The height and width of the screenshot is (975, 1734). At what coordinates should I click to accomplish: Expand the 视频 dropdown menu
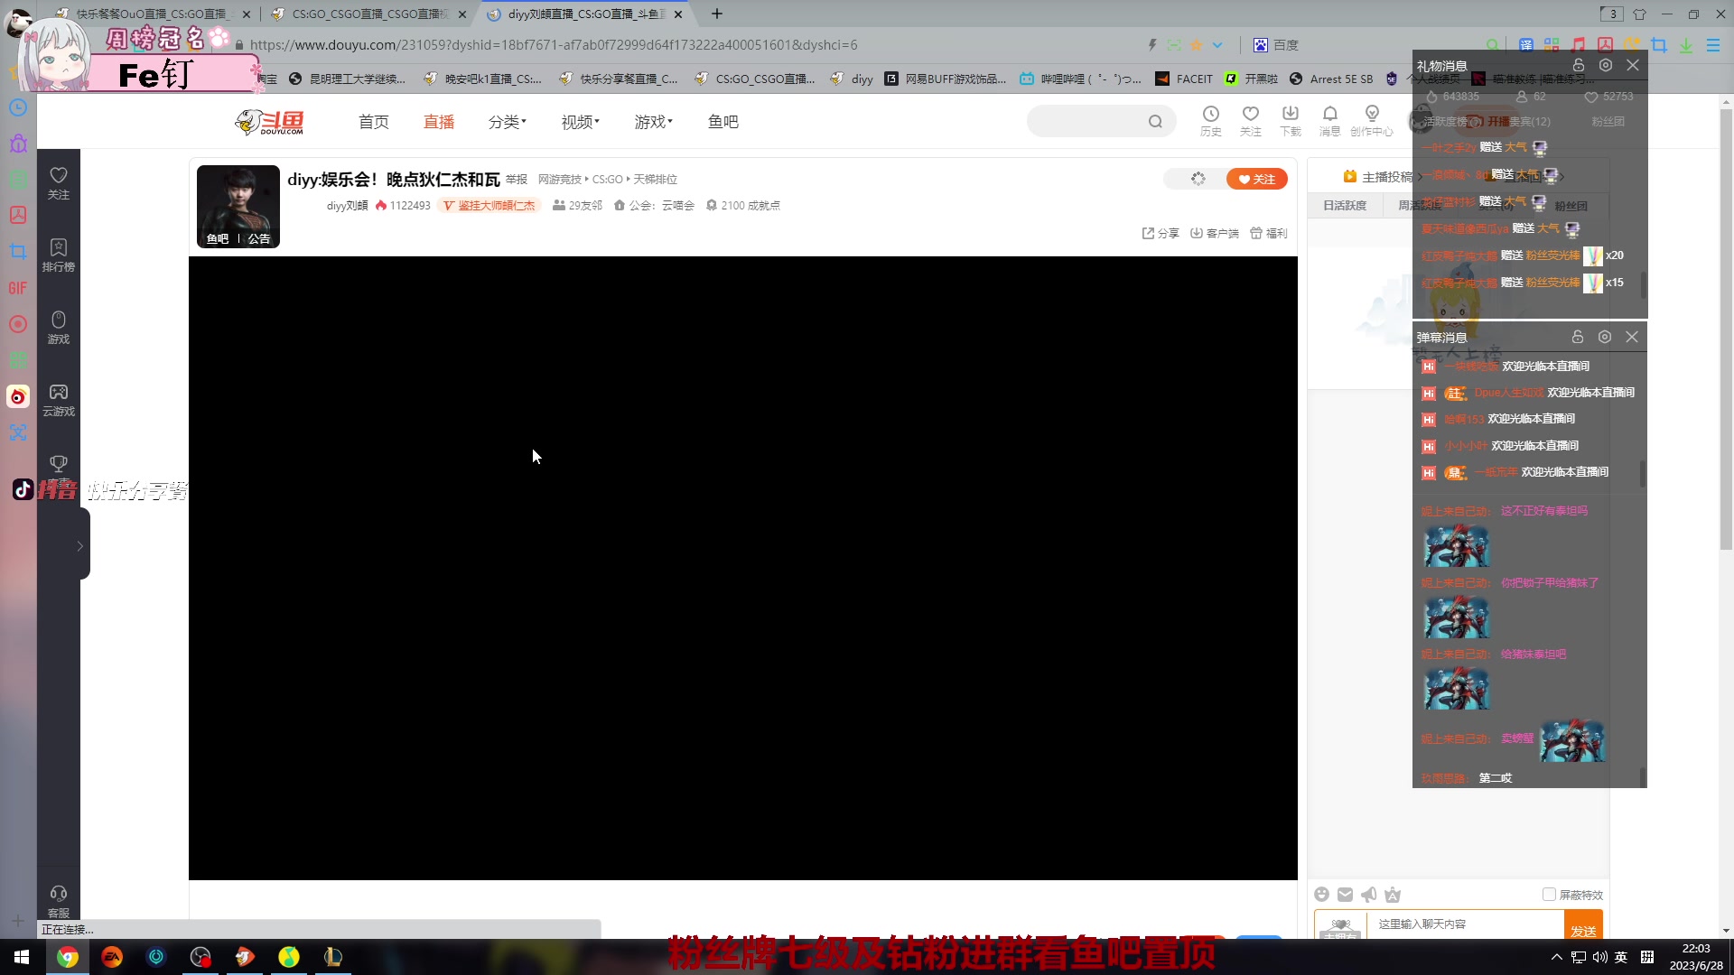coord(580,122)
